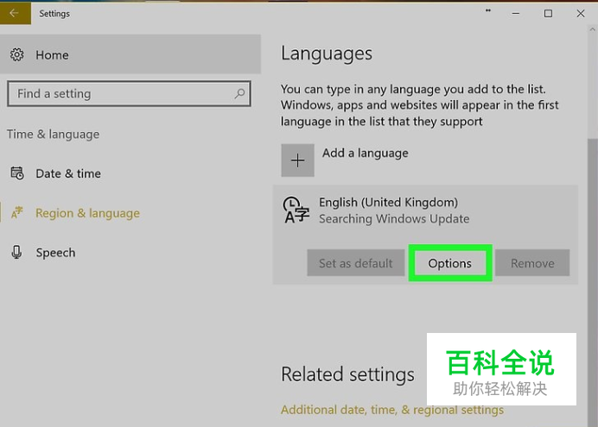
Task: Click the Home gear icon
Action: point(16,55)
